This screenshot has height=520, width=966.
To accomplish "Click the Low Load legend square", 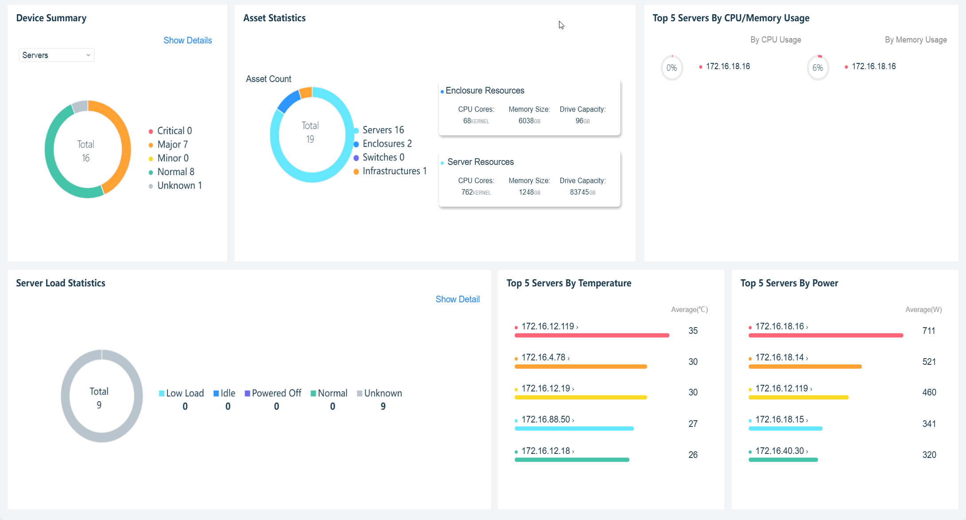I will (162, 393).
